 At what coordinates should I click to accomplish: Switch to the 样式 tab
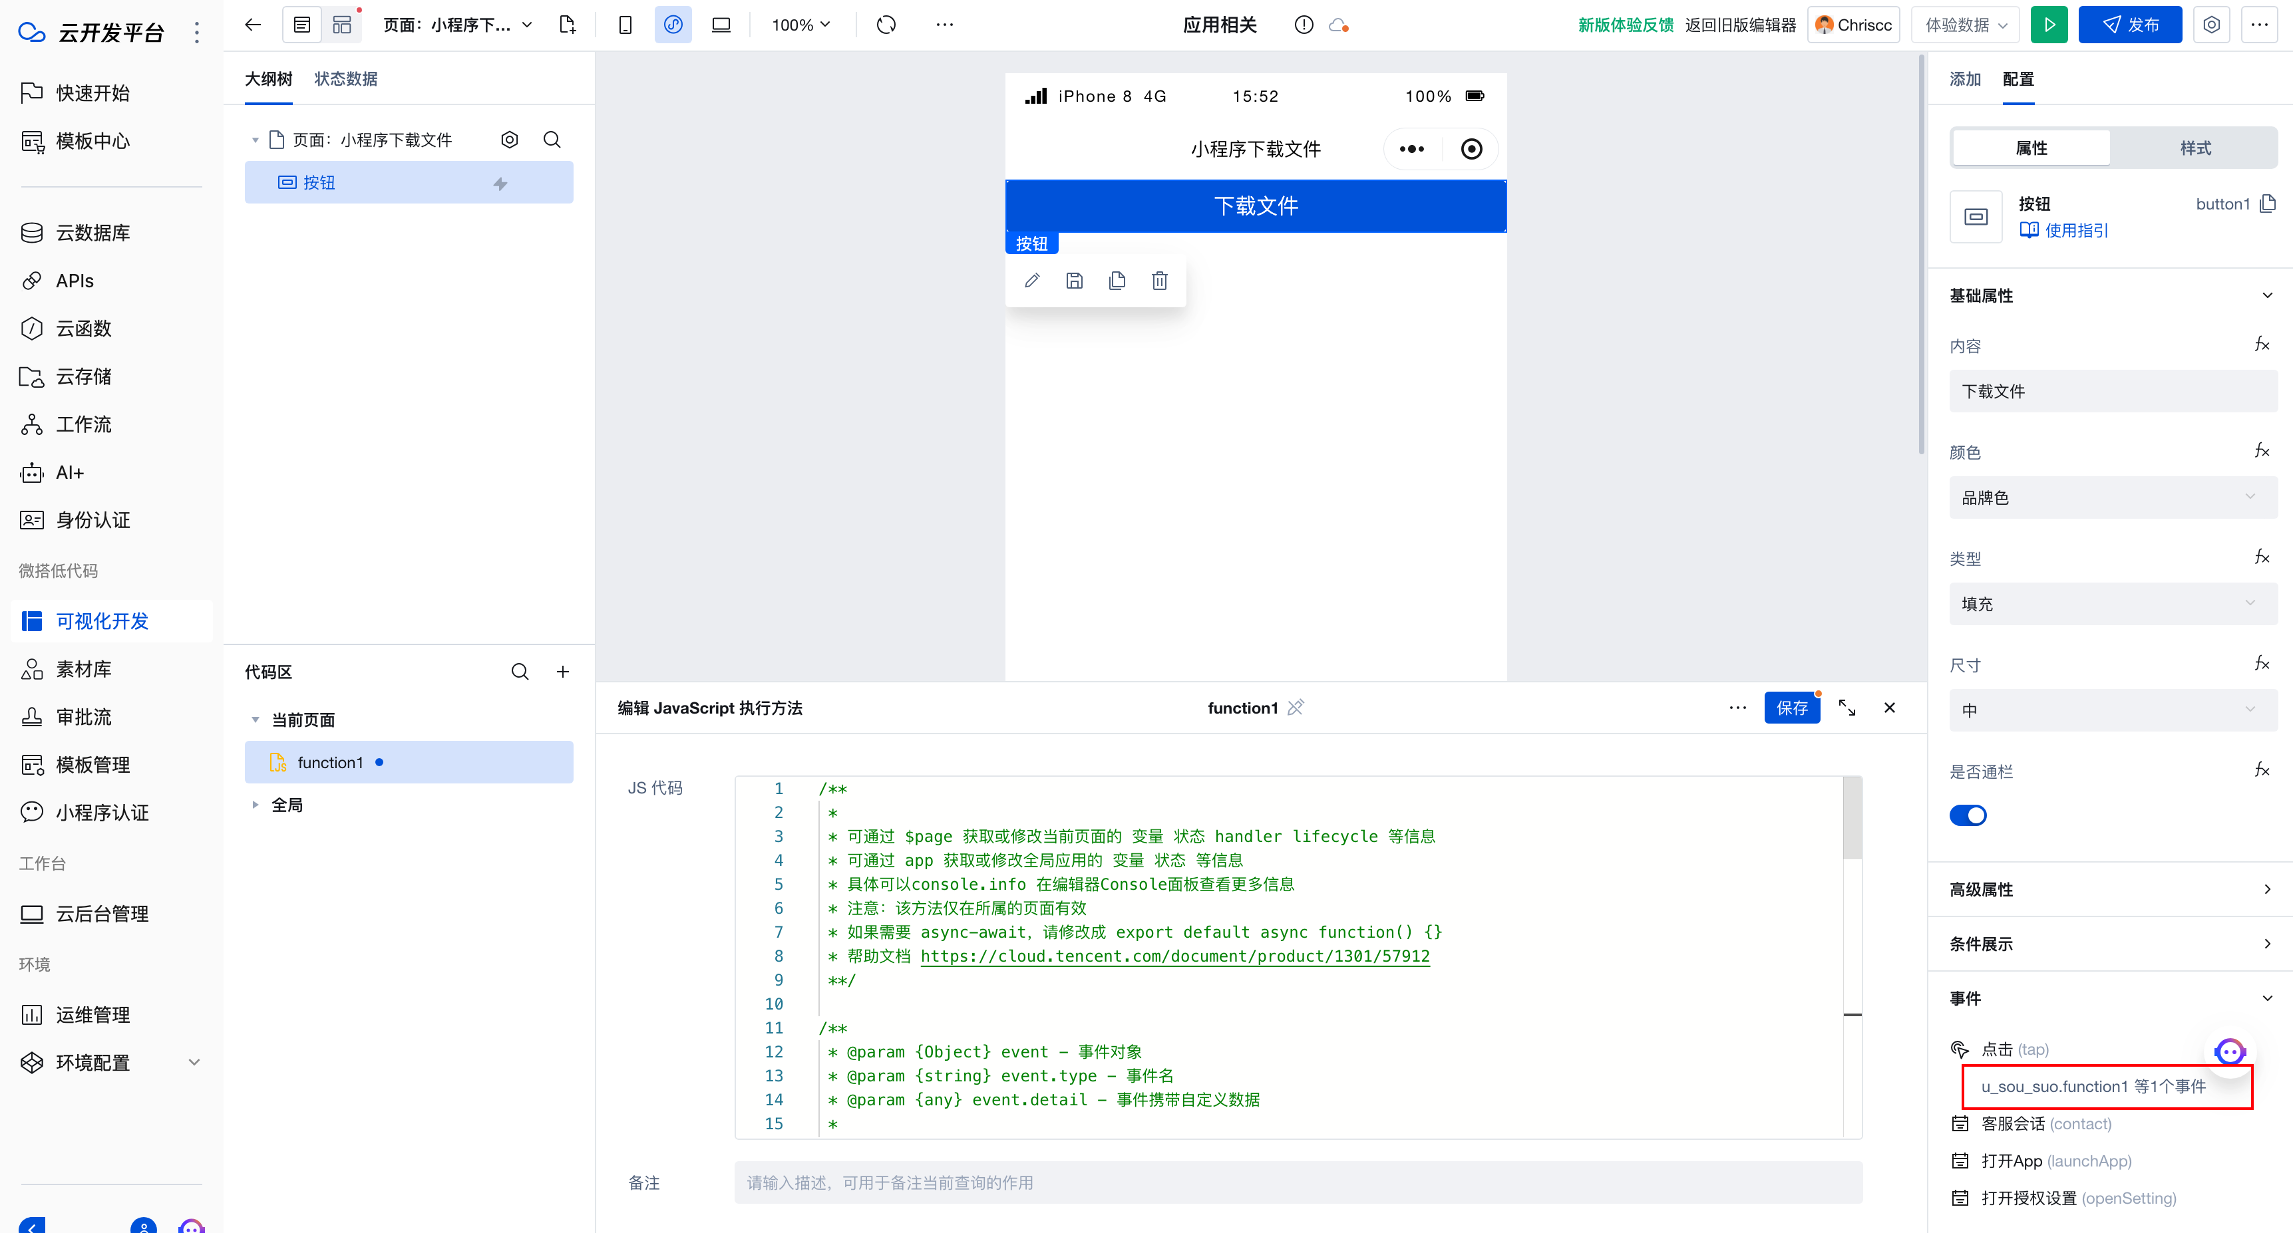[2195, 148]
